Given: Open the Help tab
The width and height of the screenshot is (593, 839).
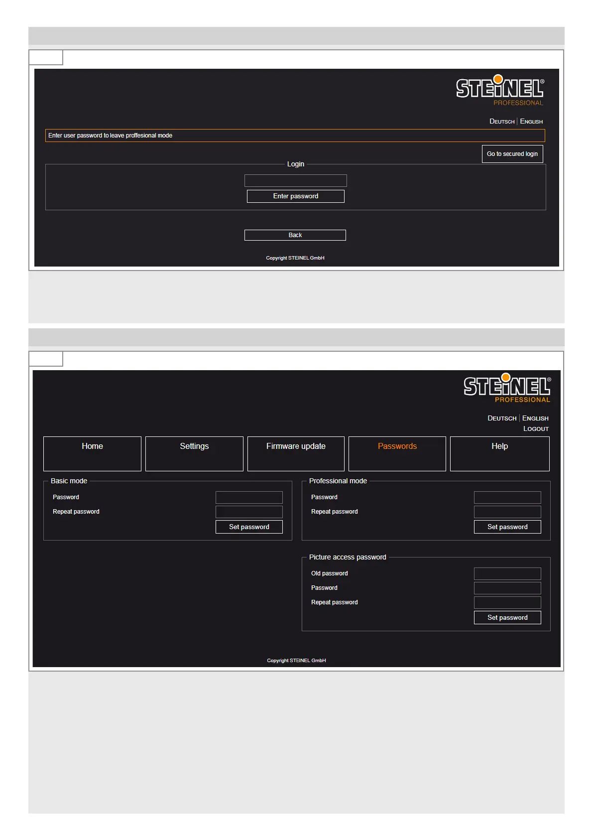Looking at the screenshot, I should pos(500,454).
